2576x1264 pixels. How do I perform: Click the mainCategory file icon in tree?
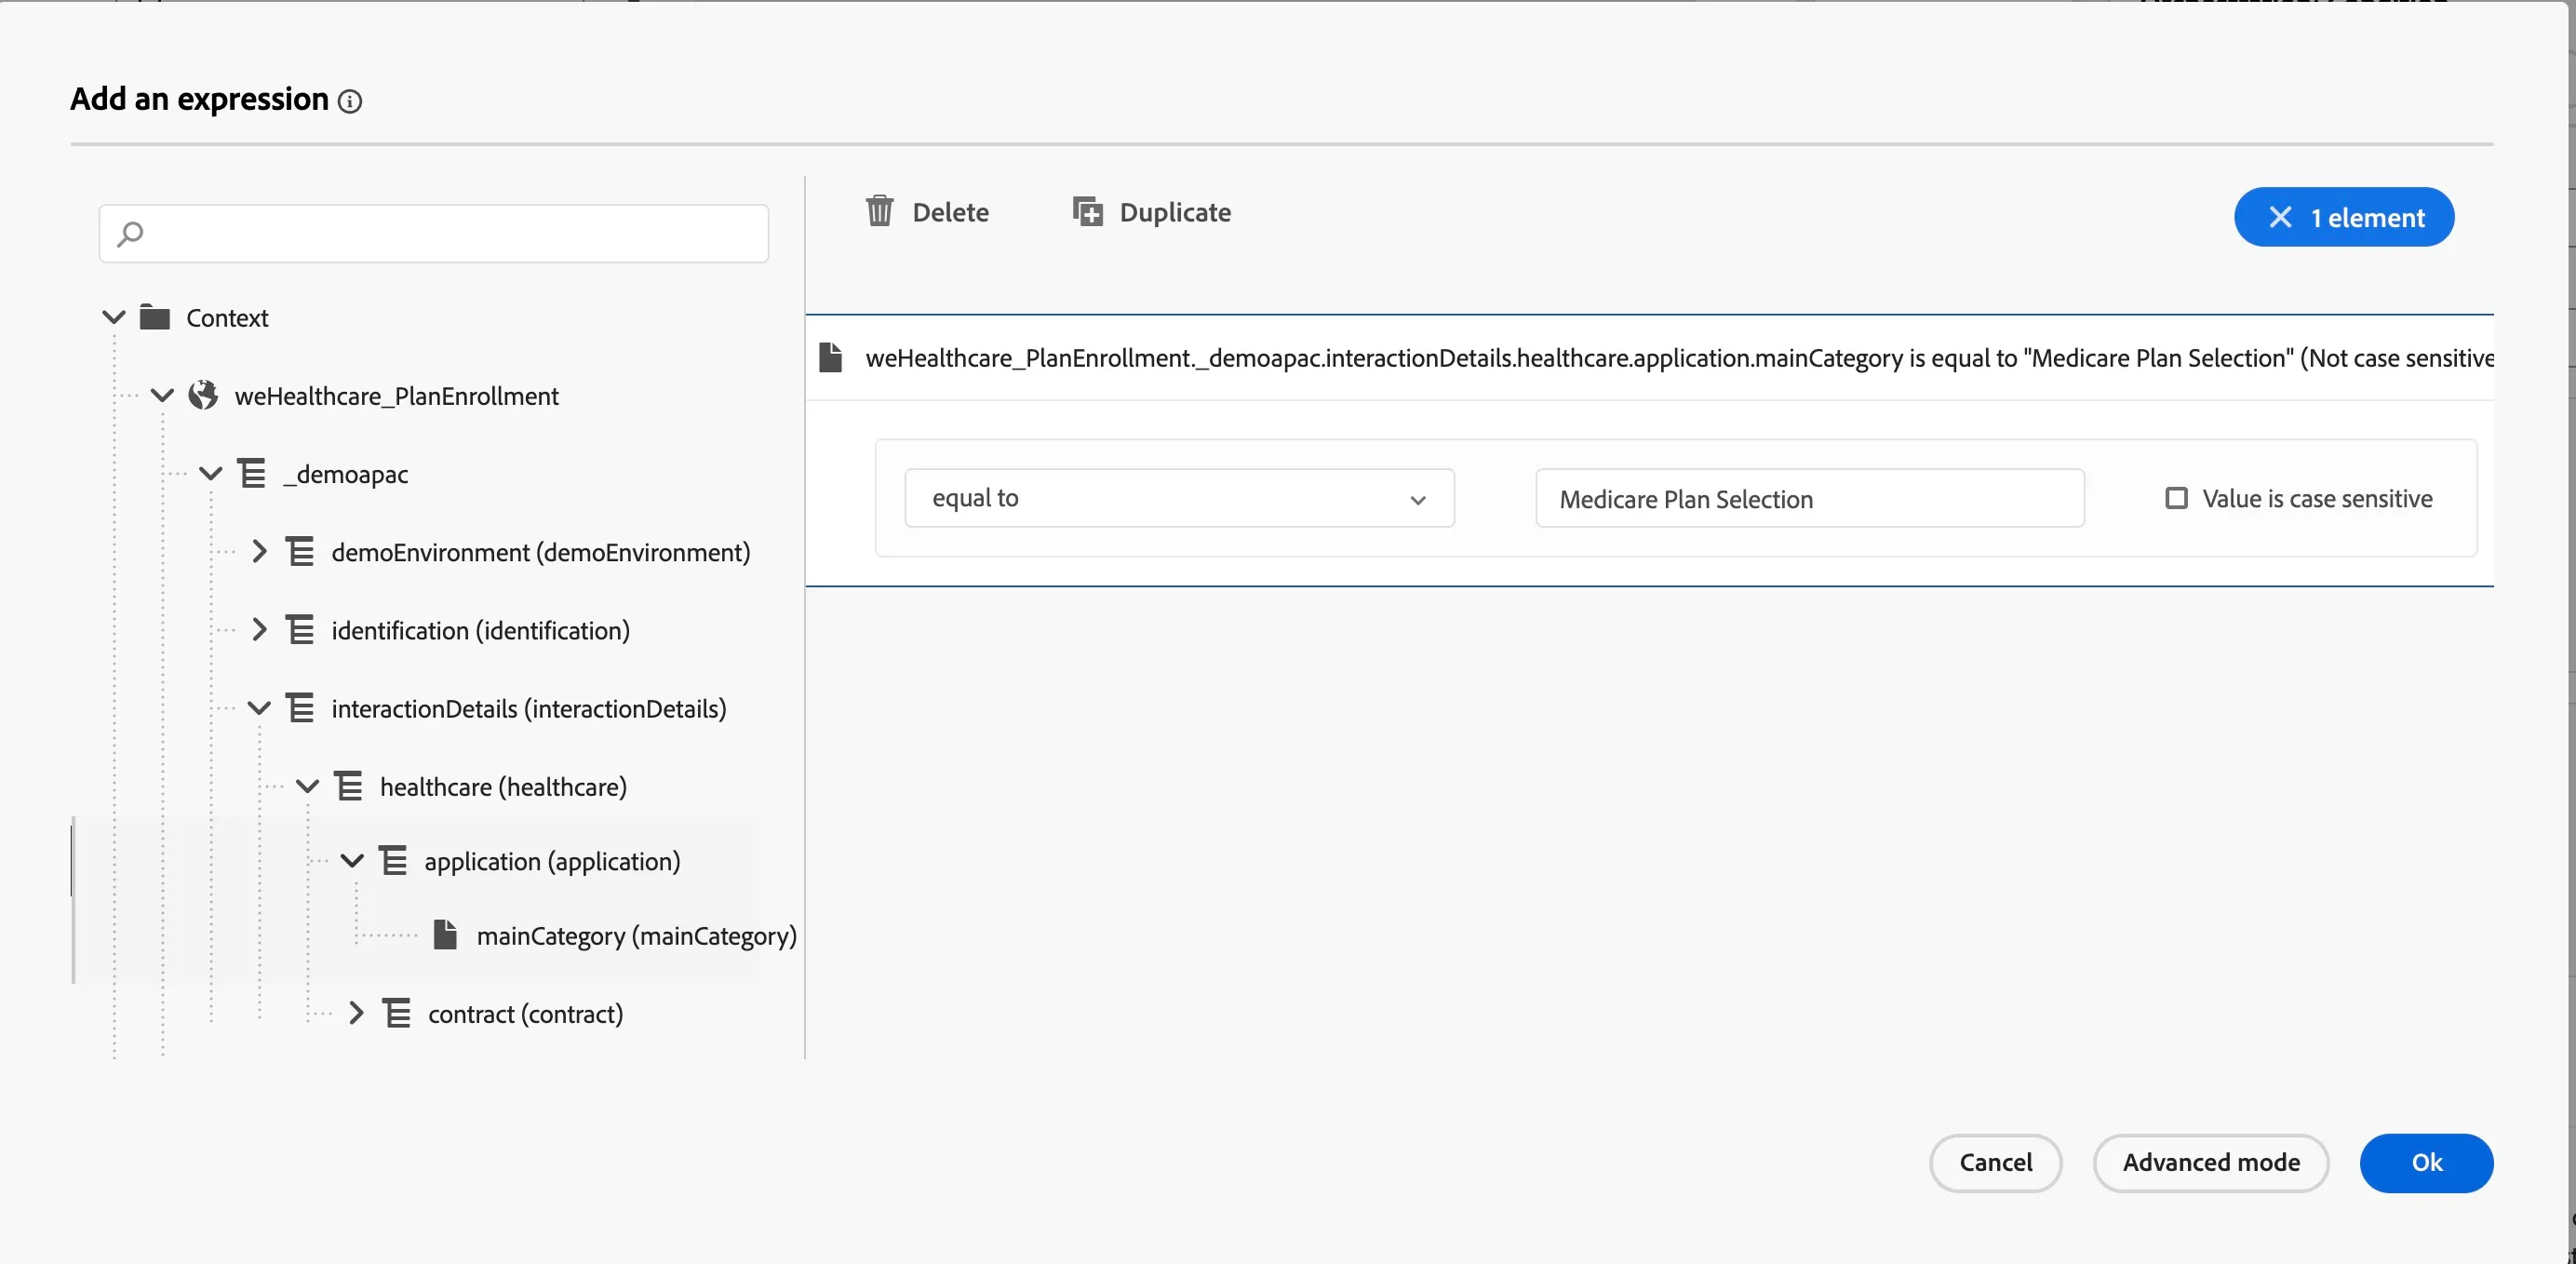click(445, 935)
